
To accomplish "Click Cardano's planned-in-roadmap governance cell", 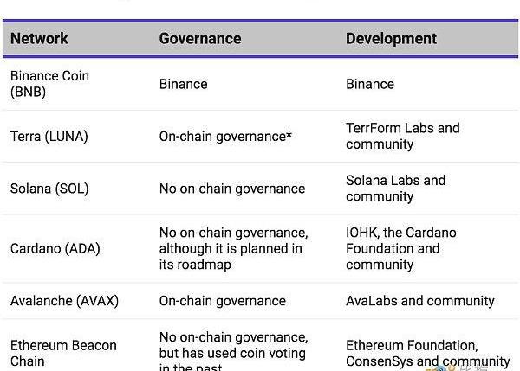I will coord(233,249).
